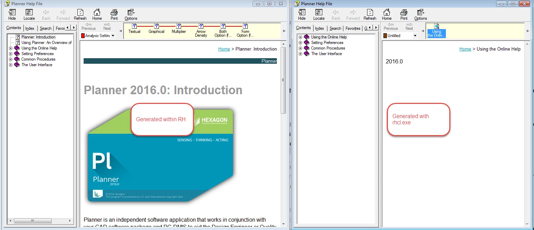Viewport: 534px width, 230px height.
Task: Switch to Index tab in left window
Action: [30, 28]
